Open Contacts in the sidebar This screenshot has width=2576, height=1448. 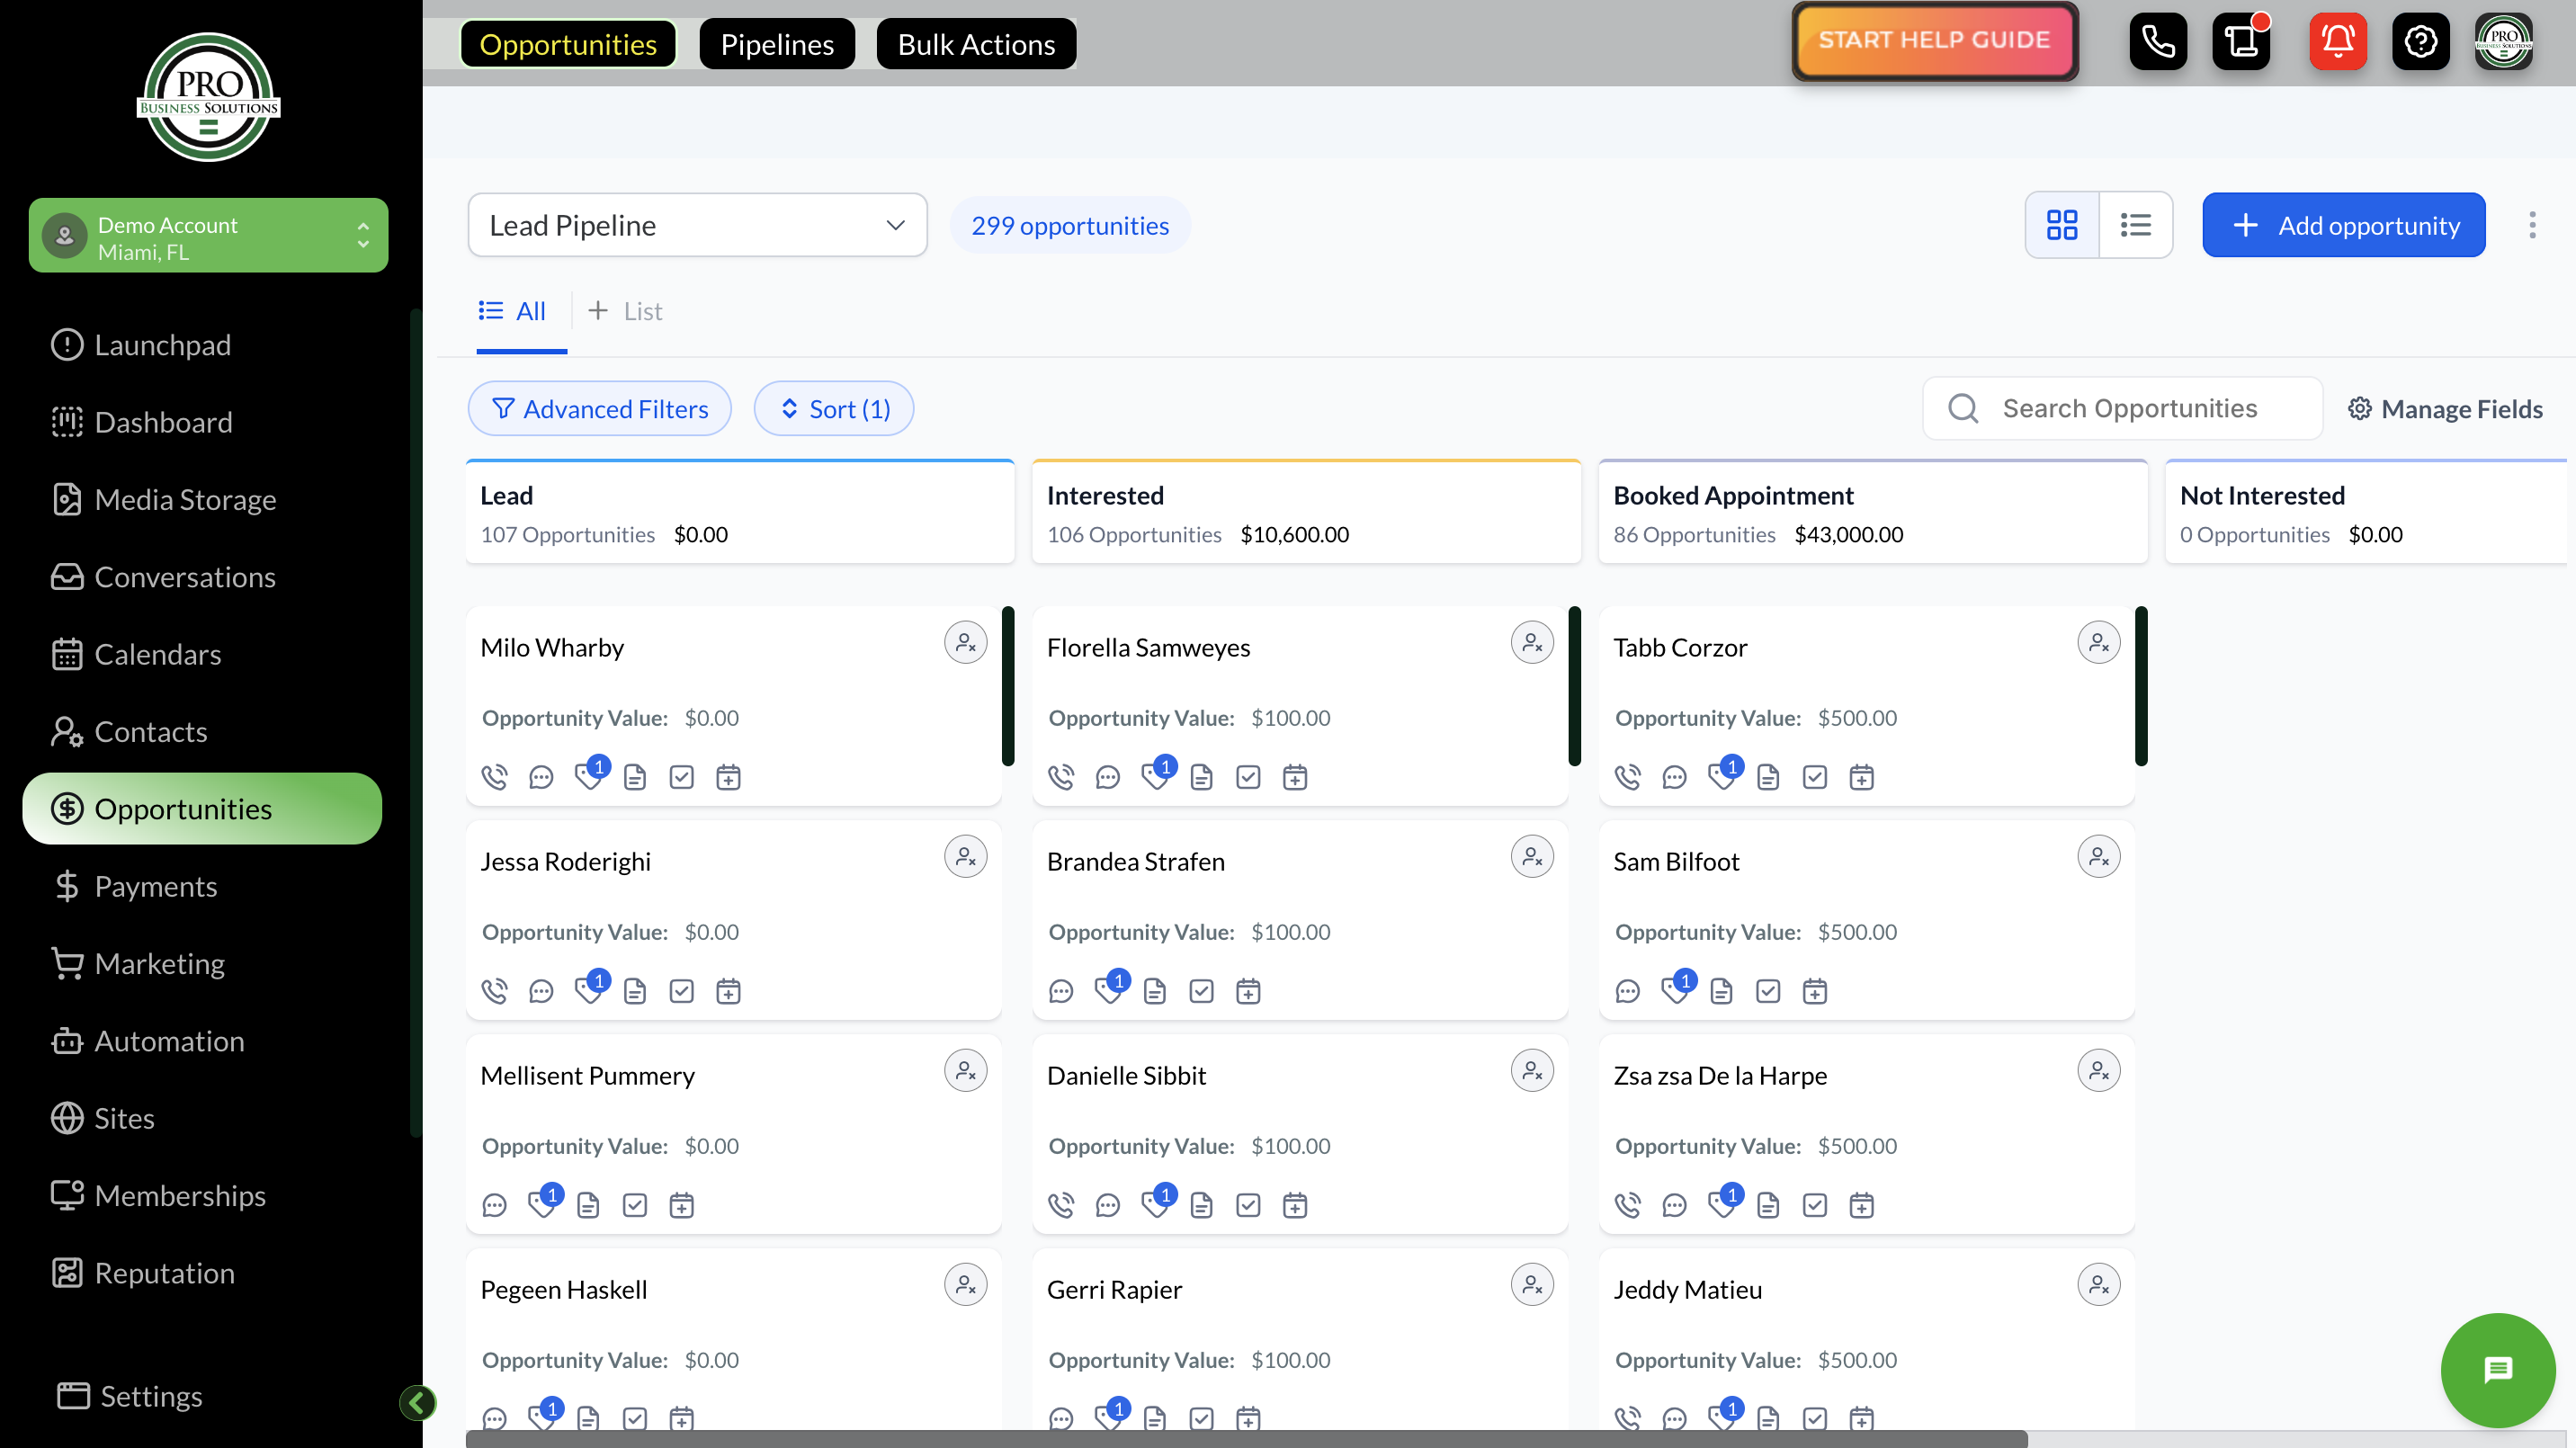(150, 731)
